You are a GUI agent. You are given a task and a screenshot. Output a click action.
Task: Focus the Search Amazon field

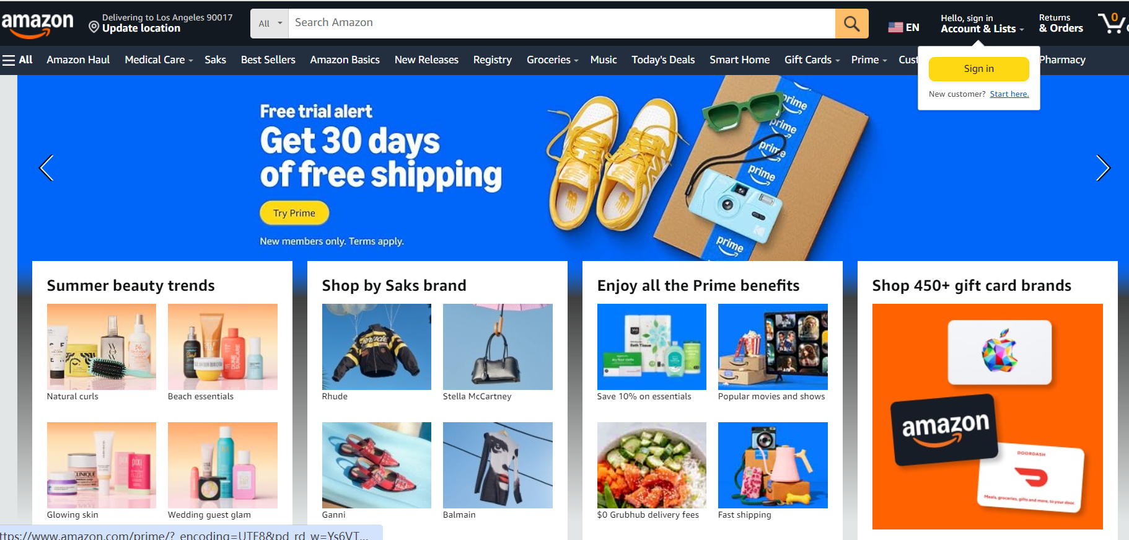click(x=561, y=24)
